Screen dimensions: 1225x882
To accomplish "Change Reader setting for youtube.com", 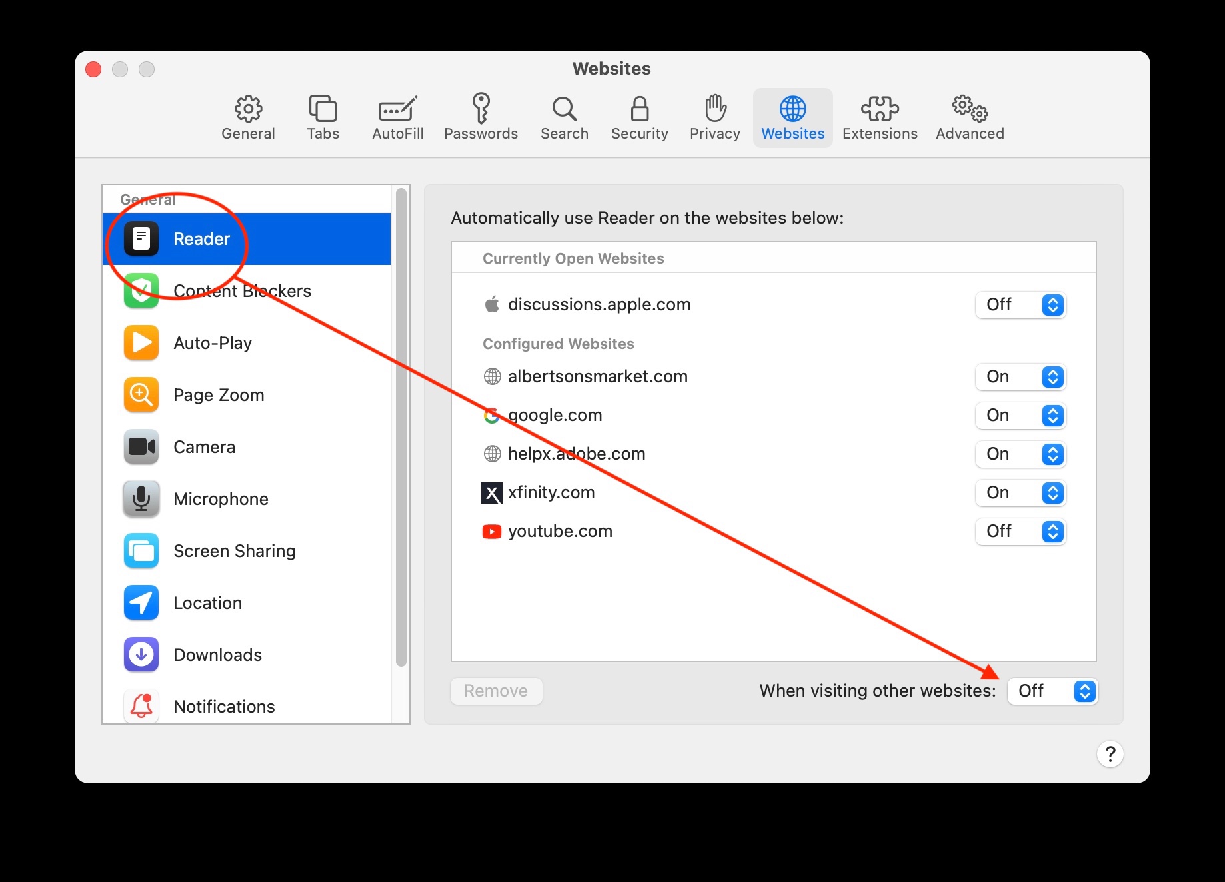I will tap(1020, 532).
